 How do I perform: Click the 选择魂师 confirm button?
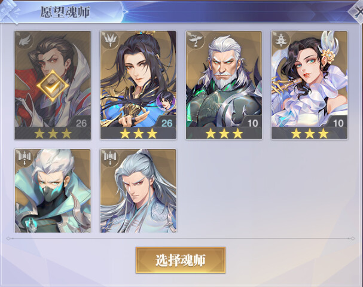(181, 260)
